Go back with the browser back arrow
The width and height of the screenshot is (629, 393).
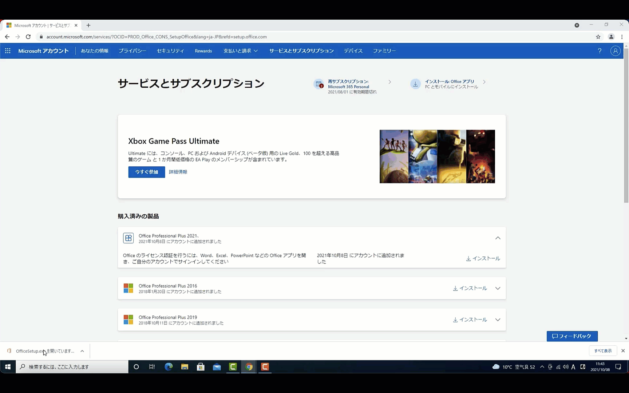(7, 37)
